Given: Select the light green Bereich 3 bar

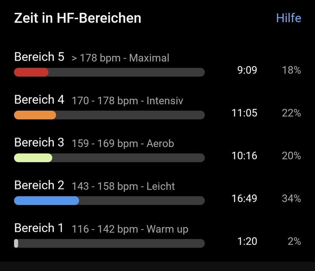Looking at the screenshot, I should coord(109,158).
